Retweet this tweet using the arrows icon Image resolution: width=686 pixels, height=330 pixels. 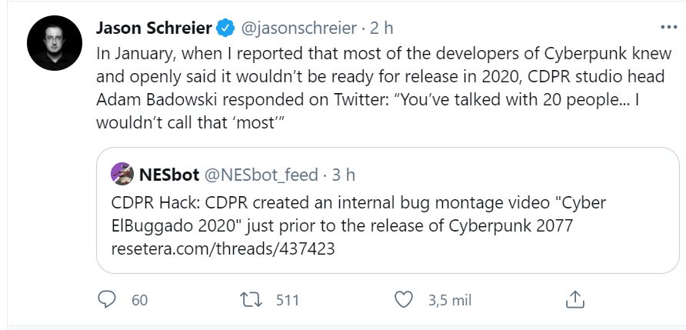[252, 299]
